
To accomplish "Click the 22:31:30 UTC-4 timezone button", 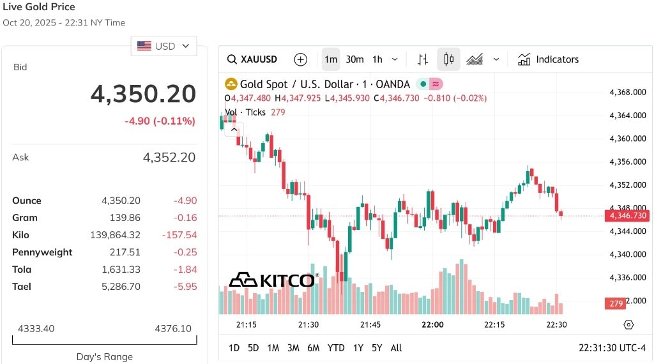I will pos(612,348).
